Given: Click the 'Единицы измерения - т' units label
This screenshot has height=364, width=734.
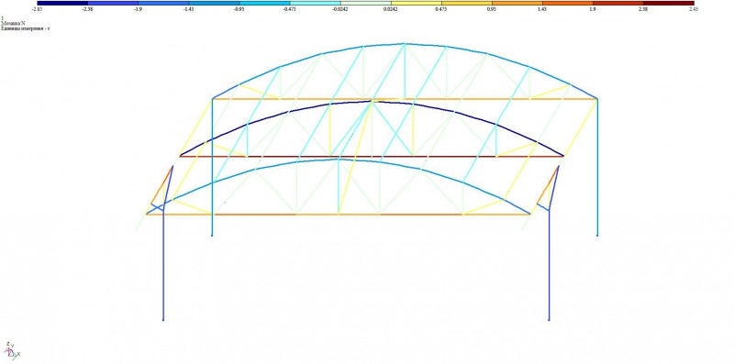Looking at the screenshot, I should pos(26,28).
